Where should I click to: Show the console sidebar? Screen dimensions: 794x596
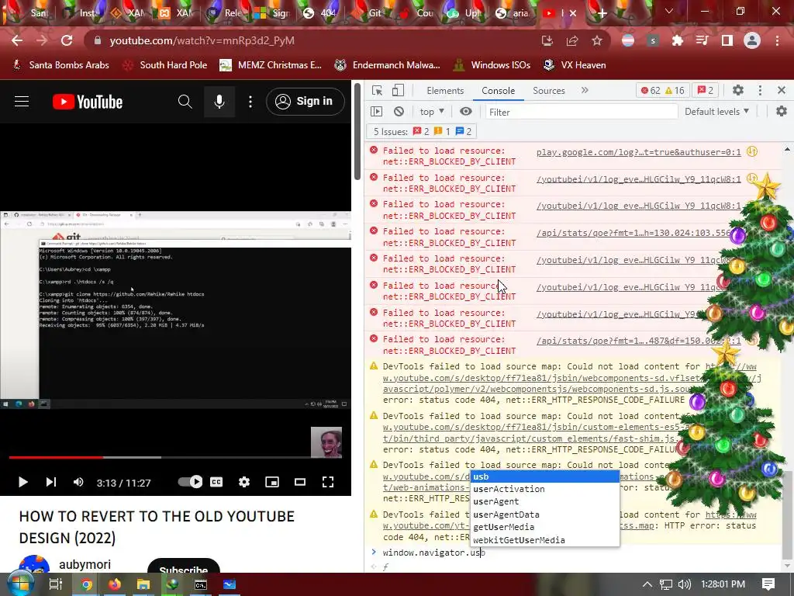click(376, 112)
